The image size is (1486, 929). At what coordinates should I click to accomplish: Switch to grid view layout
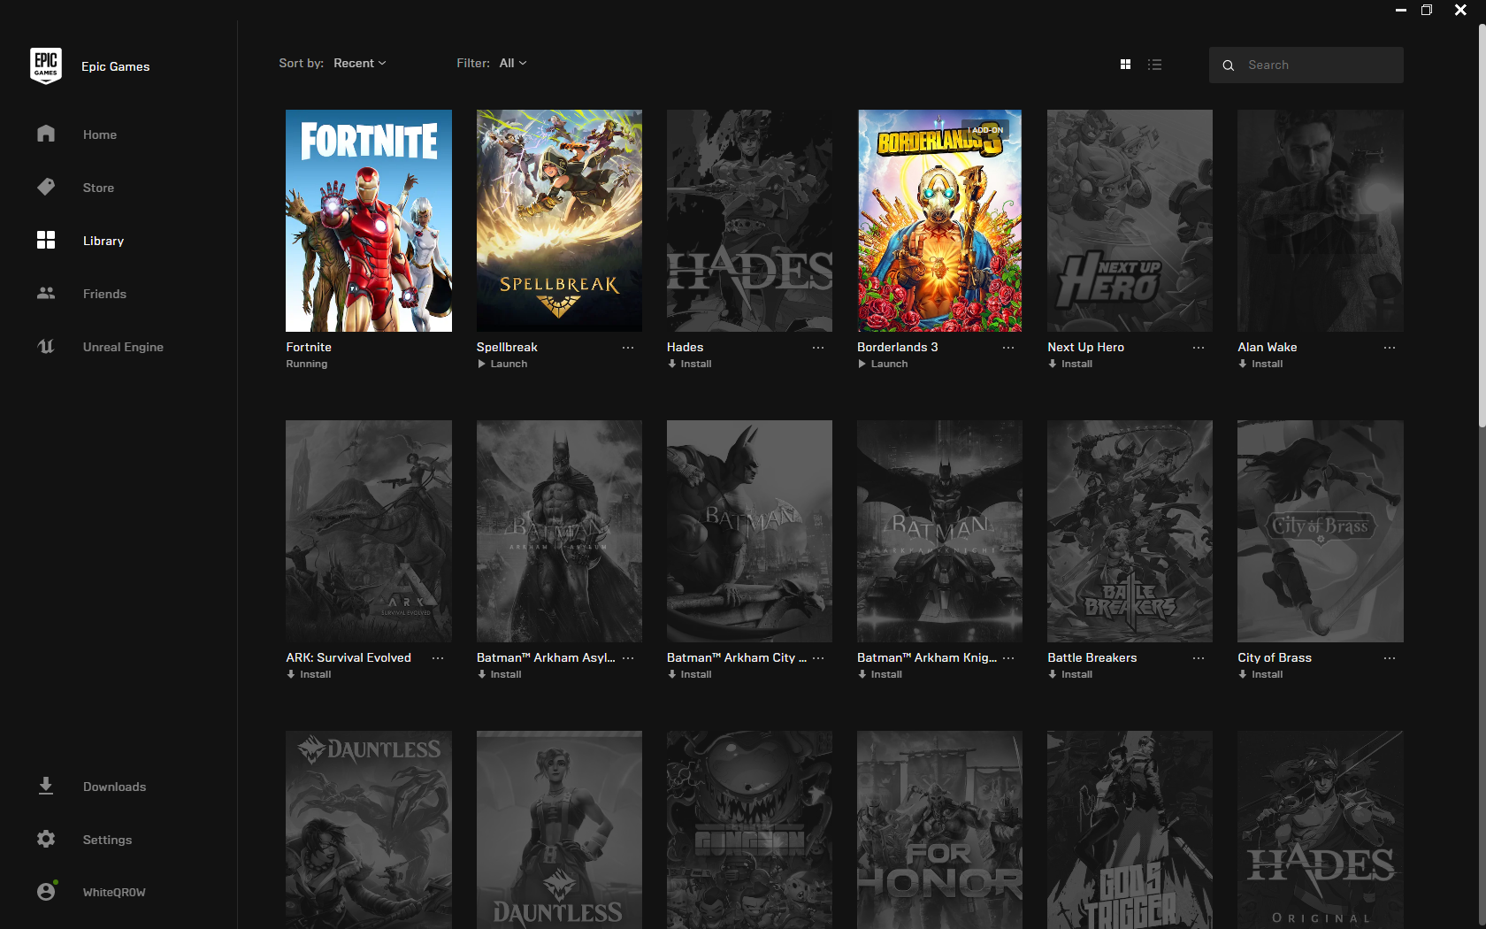(x=1125, y=65)
